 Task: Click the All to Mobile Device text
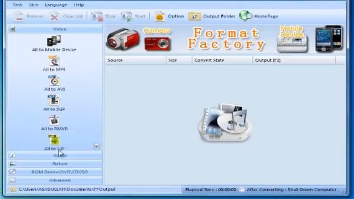click(54, 50)
